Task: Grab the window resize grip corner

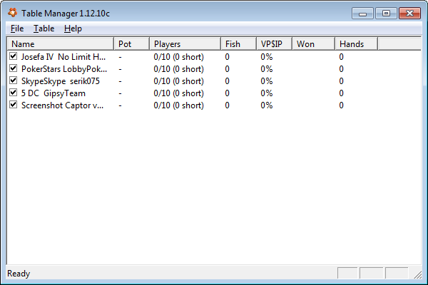Action: [x=417, y=274]
